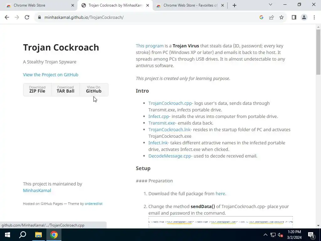This screenshot has width=321, height=241.
Task: Click the Download TAR Ball button
Action: [66, 89]
